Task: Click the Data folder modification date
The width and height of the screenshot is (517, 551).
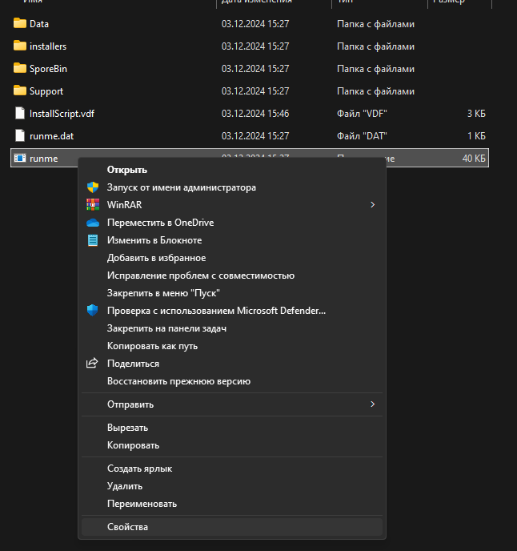Action: point(255,24)
